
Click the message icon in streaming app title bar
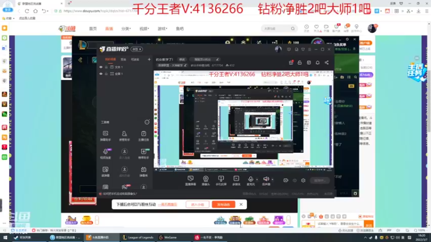(x=289, y=49)
